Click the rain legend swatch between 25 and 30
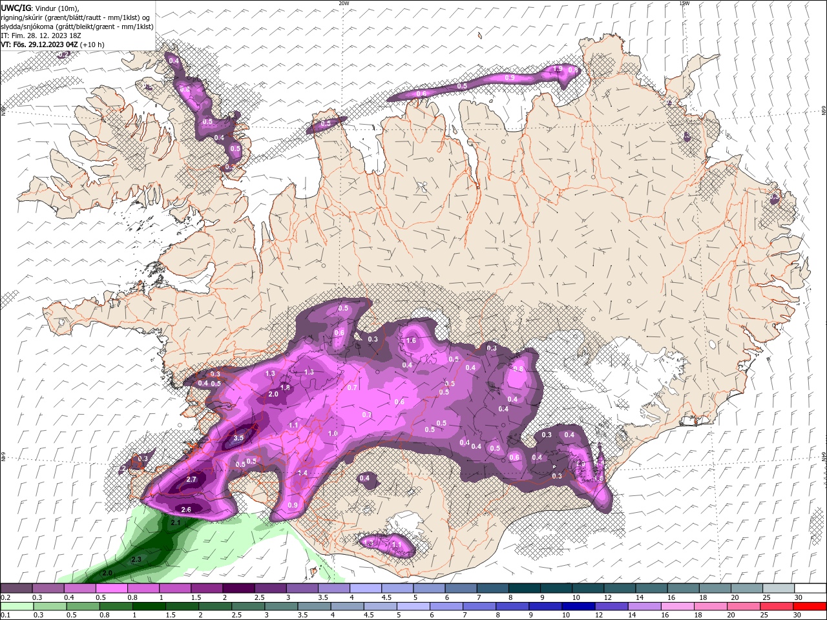 (x=777, y=606)
